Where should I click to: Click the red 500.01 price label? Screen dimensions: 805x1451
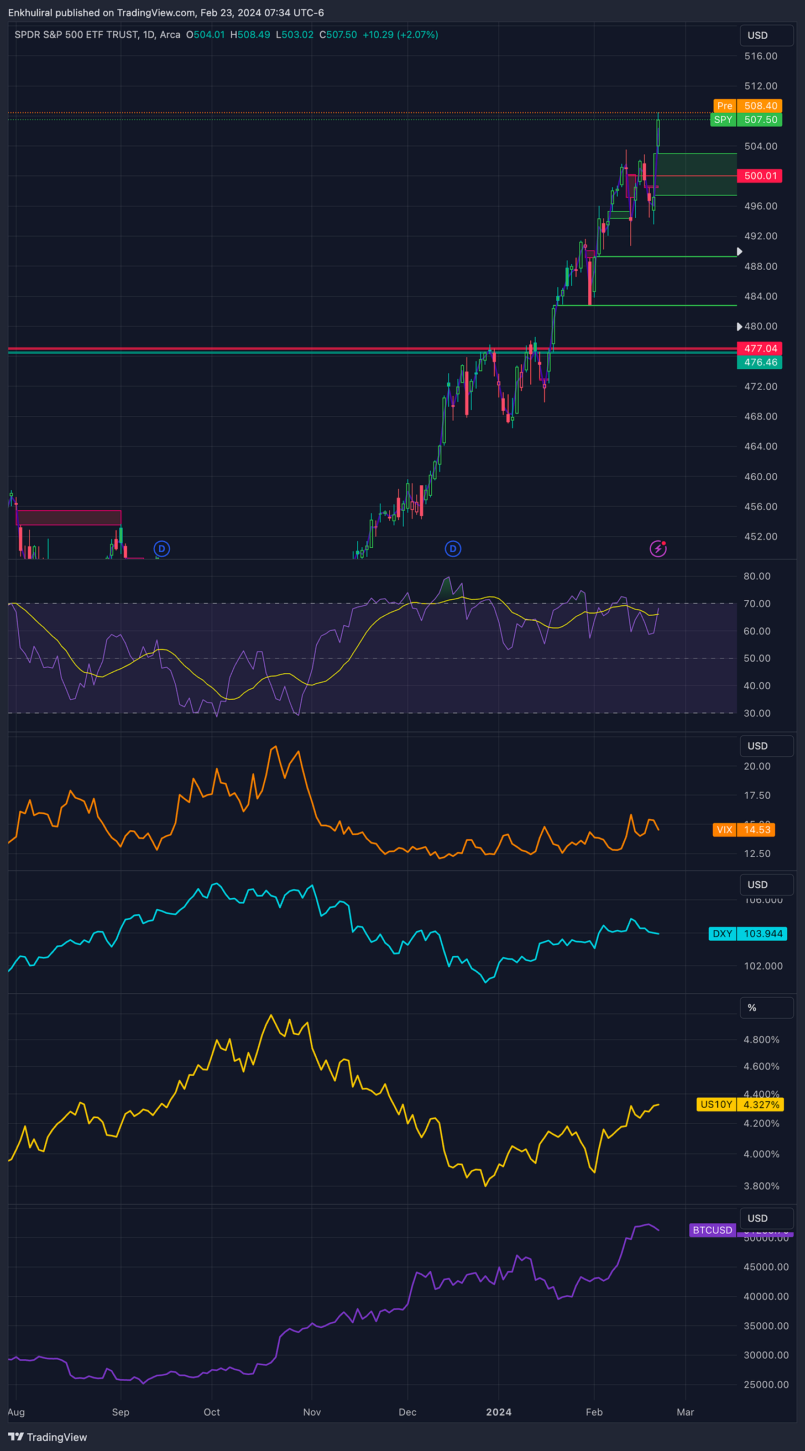tap(760, 176)
